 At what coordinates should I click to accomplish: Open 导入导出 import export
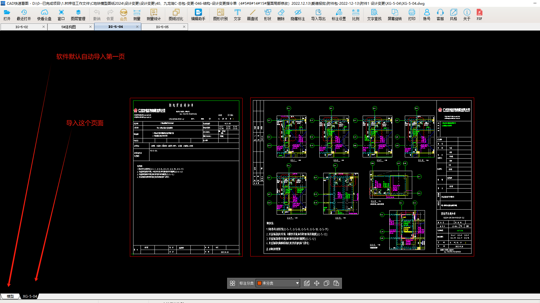click(x=318, y=15)
